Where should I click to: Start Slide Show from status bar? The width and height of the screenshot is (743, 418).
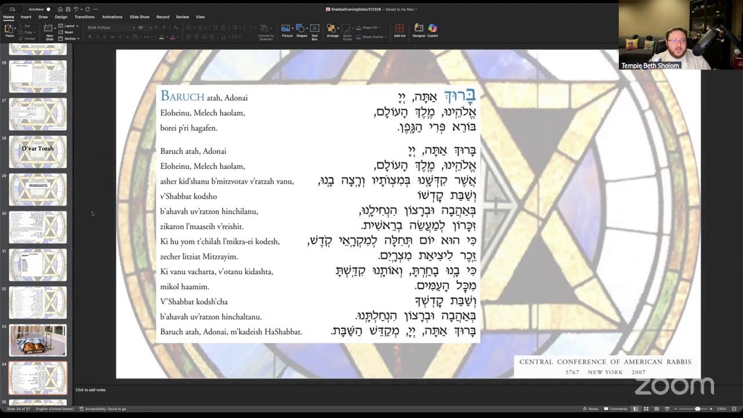(x=666, y=409)
